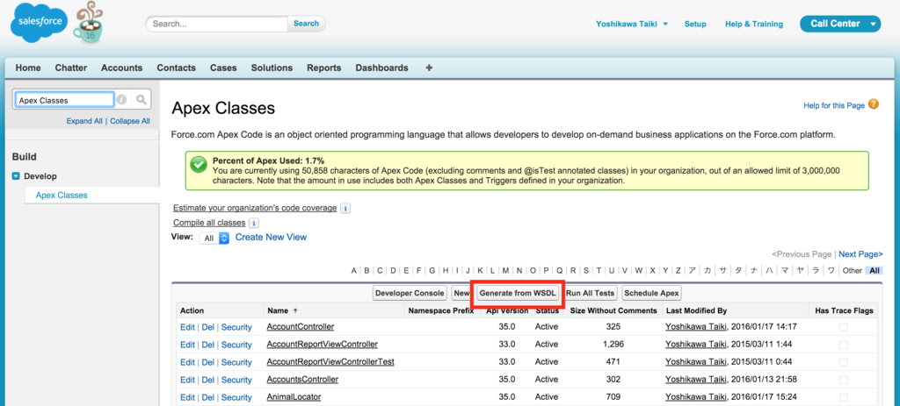Open the Reports tab
This screenshot has width=900, height=406.
(323, 68)
